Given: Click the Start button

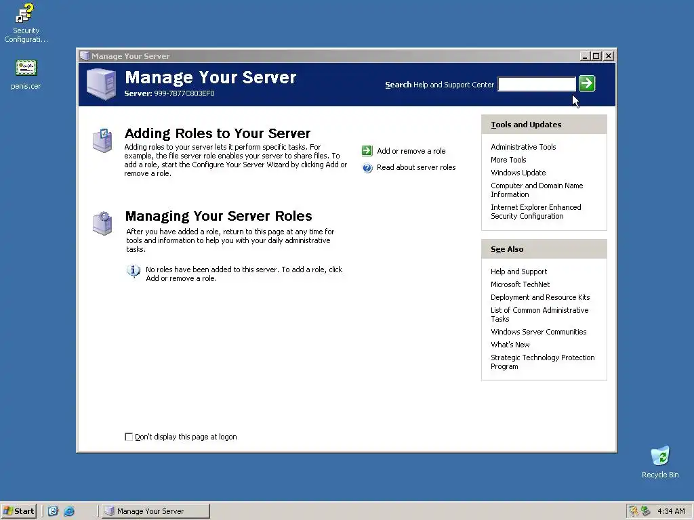Looking at the screenshot, I should [18, 511].
